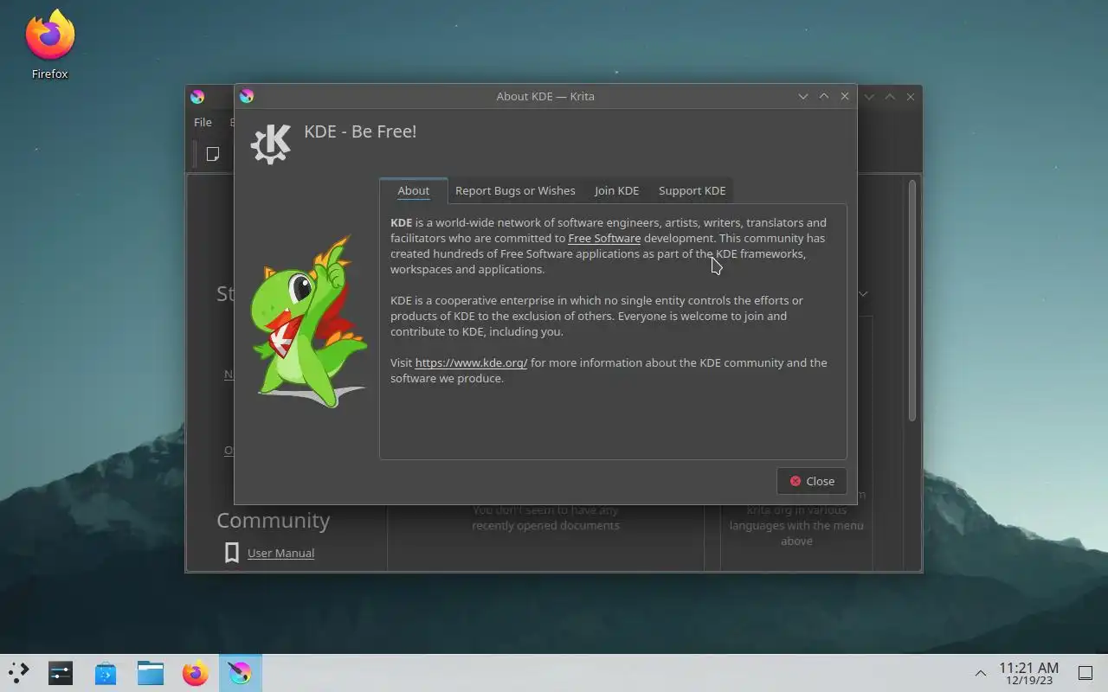Click the User Manual bookmark icon

[231, 553]
